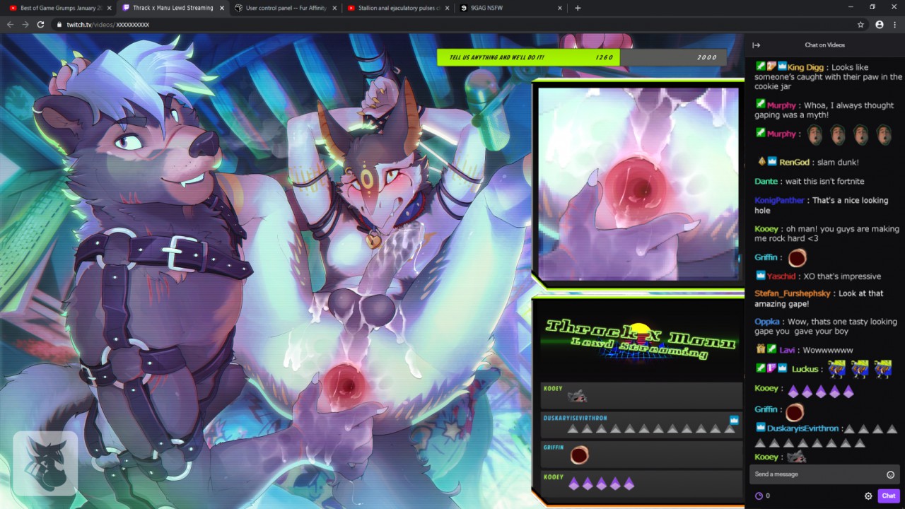Click the Oppka username in chat
Viewport: 905px width, 509px height.
point(767,322)
